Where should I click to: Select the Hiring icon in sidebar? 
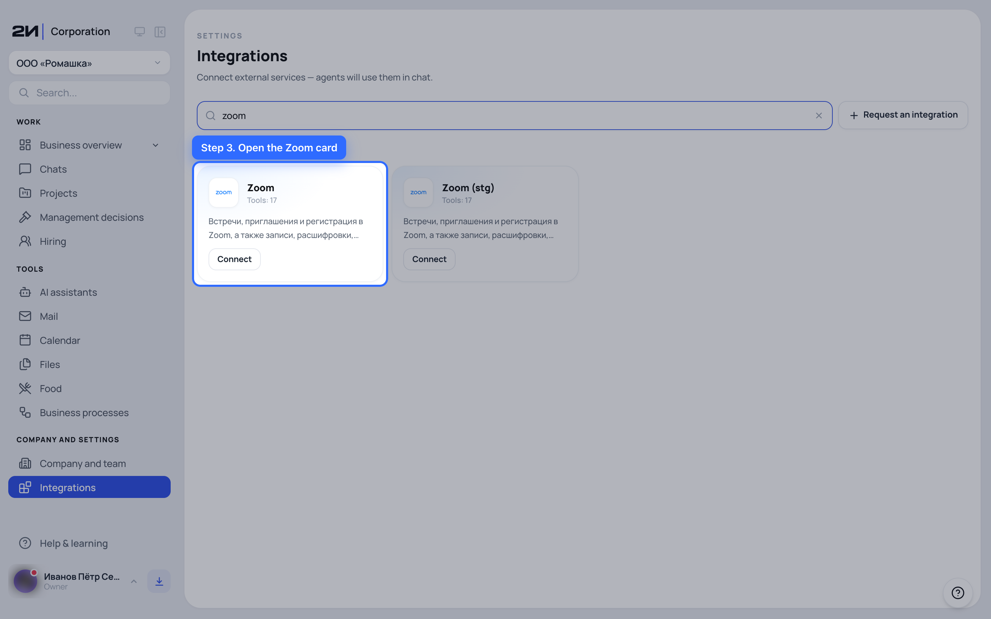[25, 241]
